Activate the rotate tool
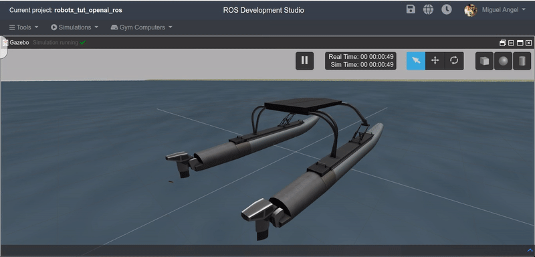This screenshot has height=257, width=535. [454, 61]
